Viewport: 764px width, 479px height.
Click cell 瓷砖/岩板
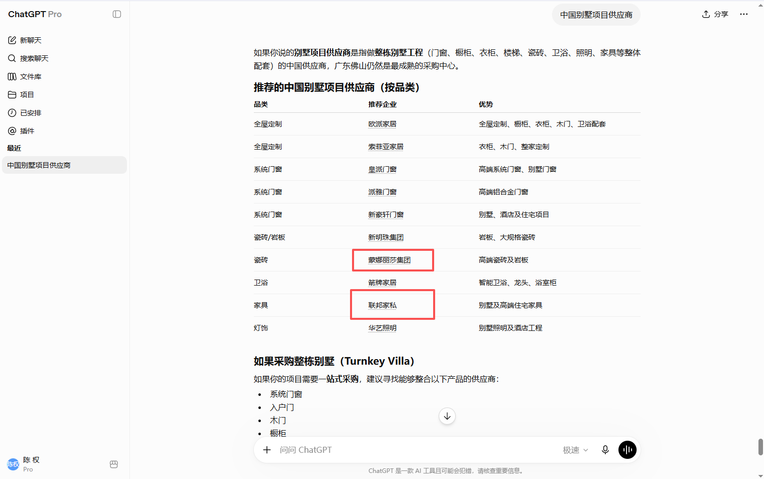[x=269, y=237]
